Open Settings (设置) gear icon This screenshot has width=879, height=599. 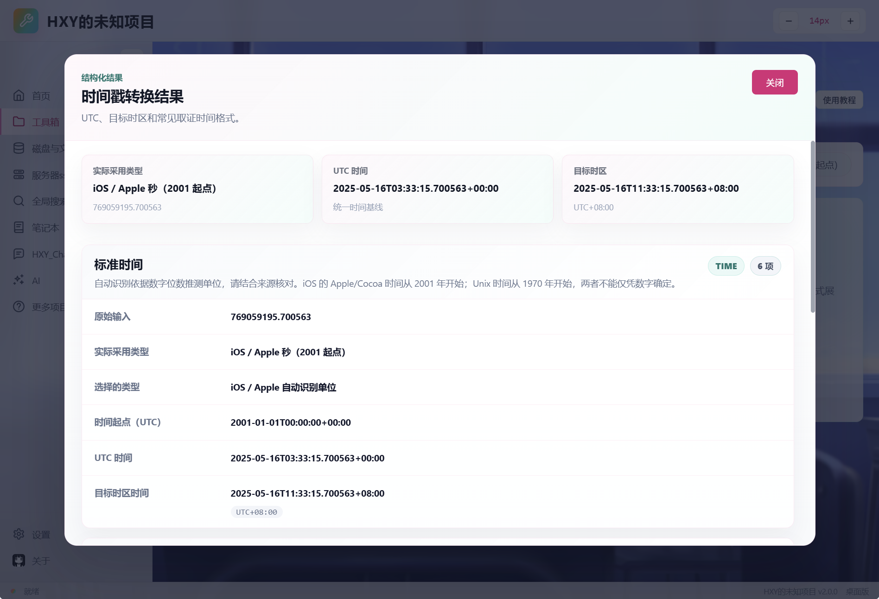(x=19, y=534)
